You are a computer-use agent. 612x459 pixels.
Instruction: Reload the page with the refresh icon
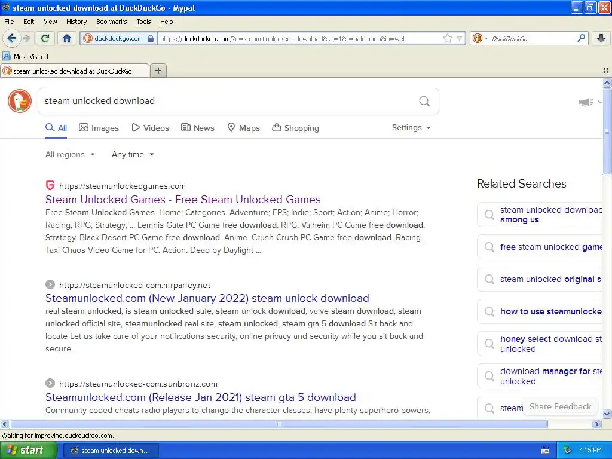click(45, 38)
